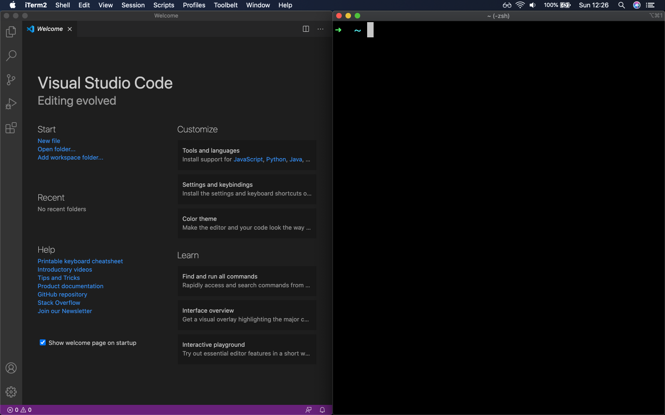Click the New file link

pos(49,141)
